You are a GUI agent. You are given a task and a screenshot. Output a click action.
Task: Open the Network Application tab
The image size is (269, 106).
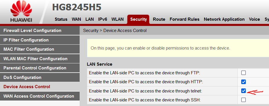(224, 19)
